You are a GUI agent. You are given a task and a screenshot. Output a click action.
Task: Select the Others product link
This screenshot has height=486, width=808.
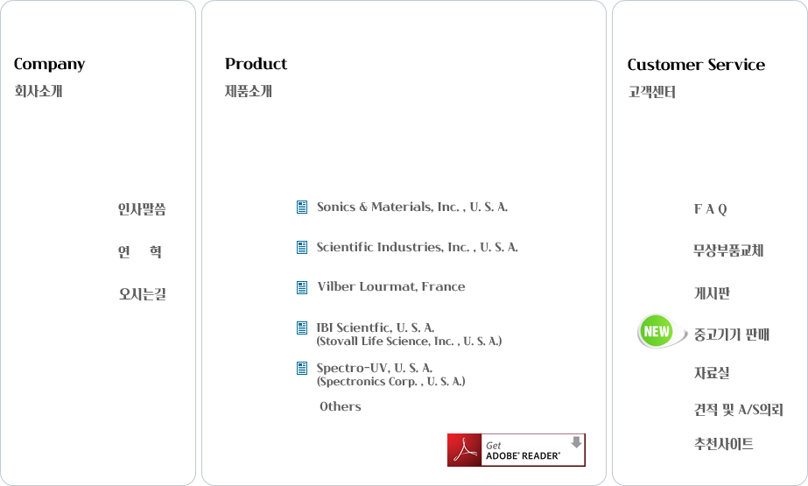[341, 406]
